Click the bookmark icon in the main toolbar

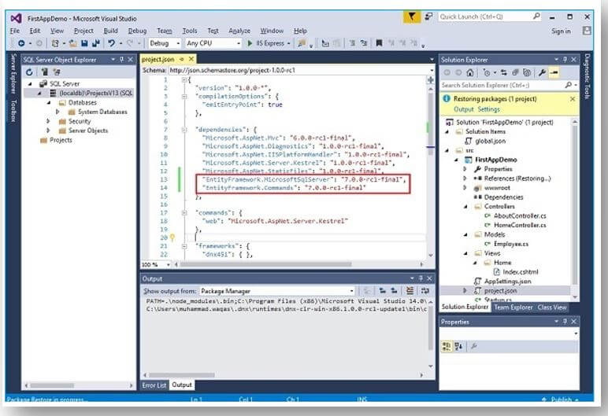pos(380,43)
